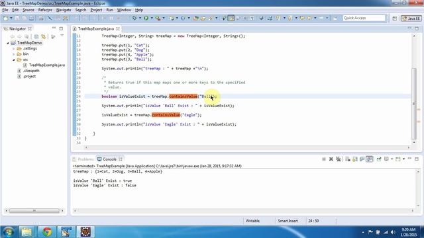The image size is (424, 238).
Task: Click the Remove Launch console icon
Action: coord(331,159)
